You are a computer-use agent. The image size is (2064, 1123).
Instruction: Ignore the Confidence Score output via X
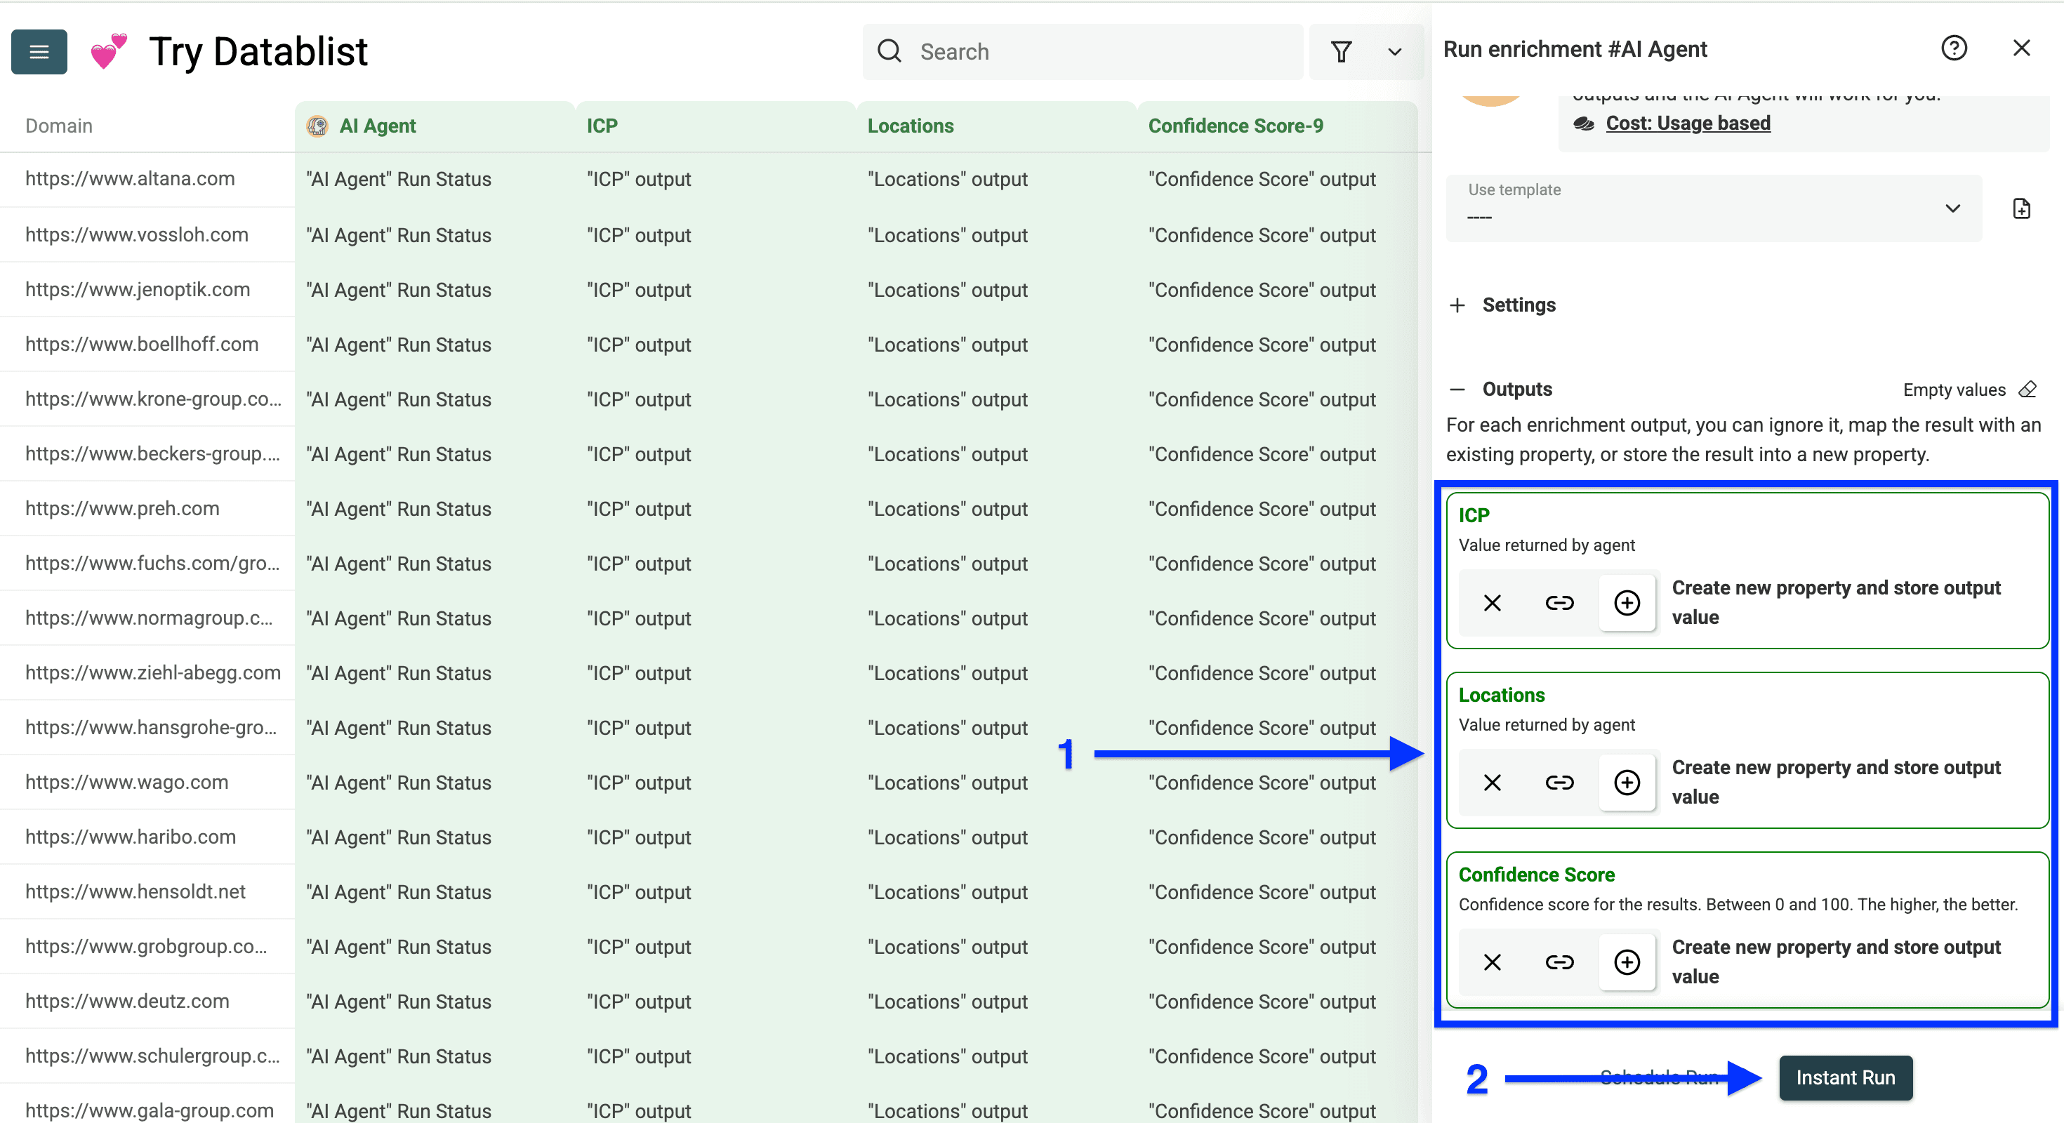pyautogui.click(x=1492, y=962)
